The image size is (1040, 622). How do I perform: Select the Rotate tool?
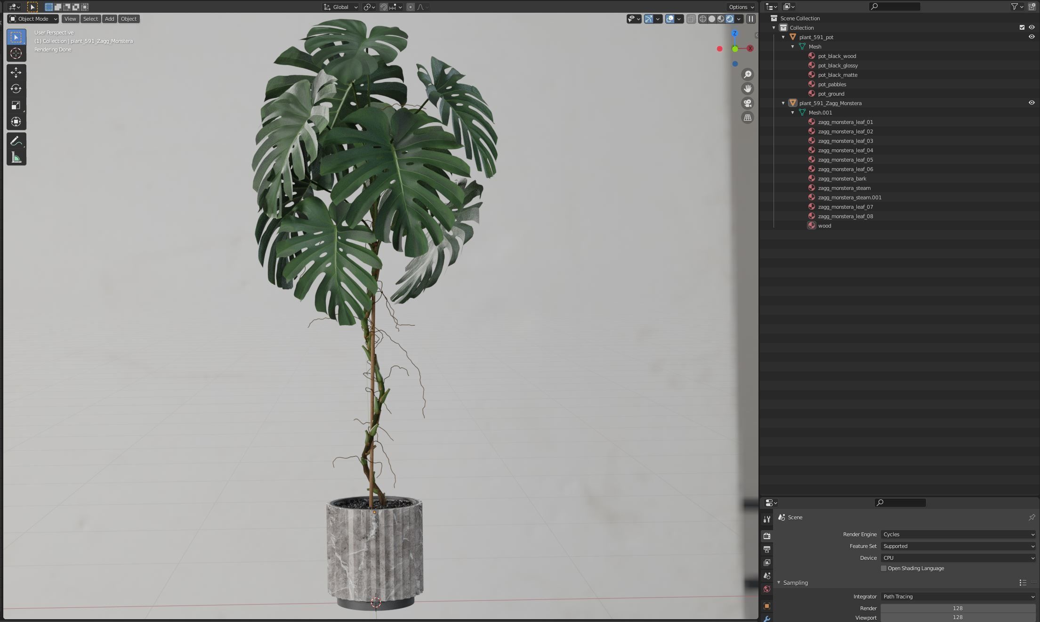pyautogui.click(x=16, y=89)
